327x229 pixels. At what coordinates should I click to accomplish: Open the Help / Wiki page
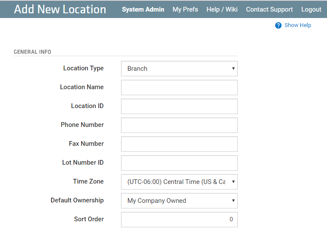[x=222, y=9]
